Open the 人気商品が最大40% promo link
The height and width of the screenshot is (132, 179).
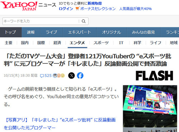click(x=135, y=9)
